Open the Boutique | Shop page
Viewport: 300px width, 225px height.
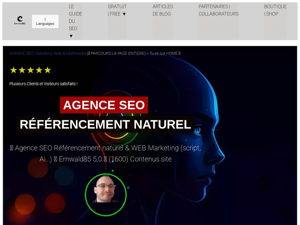(275, 10)
